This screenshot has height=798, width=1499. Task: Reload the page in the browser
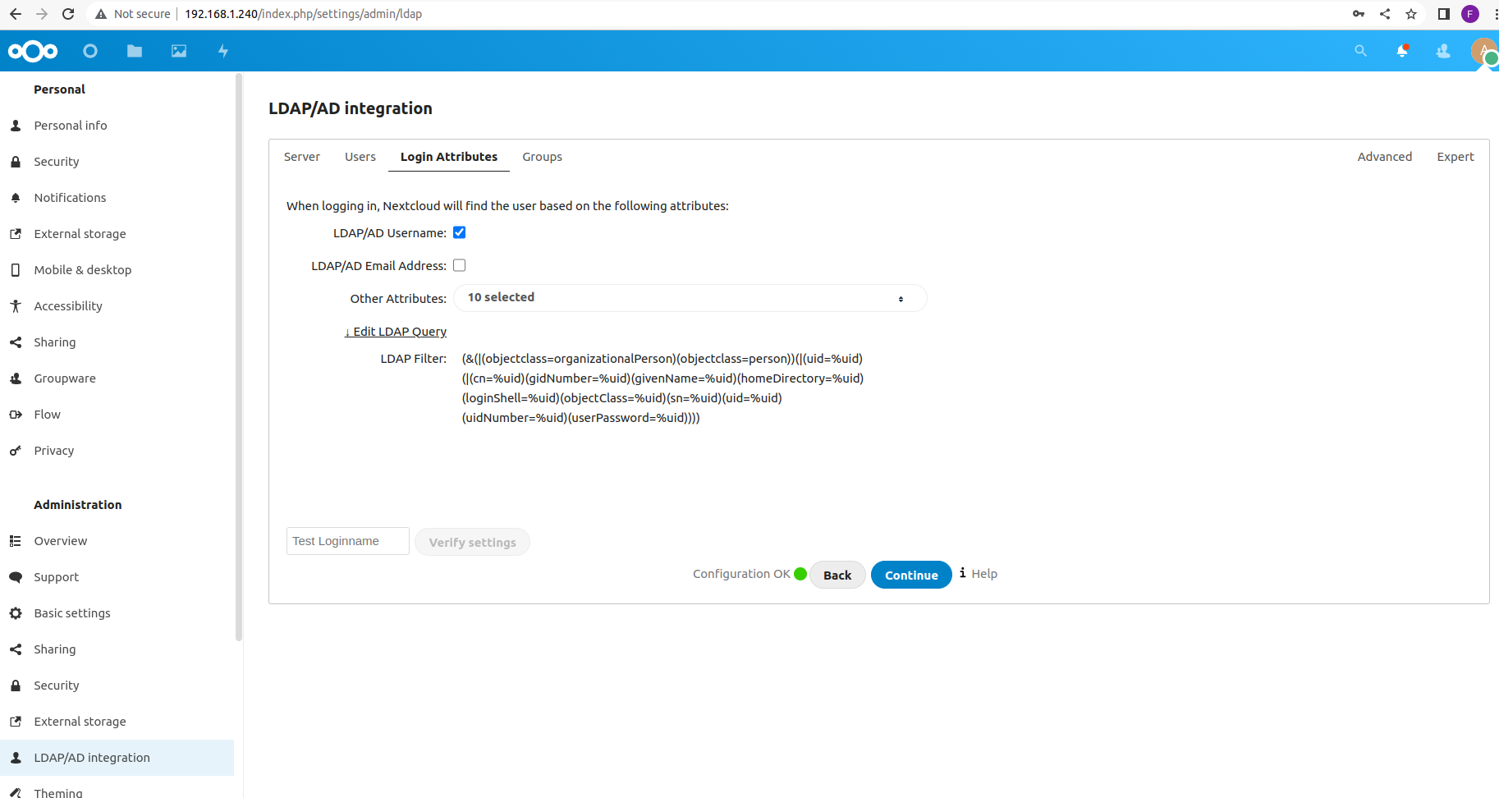click(68, 14)
